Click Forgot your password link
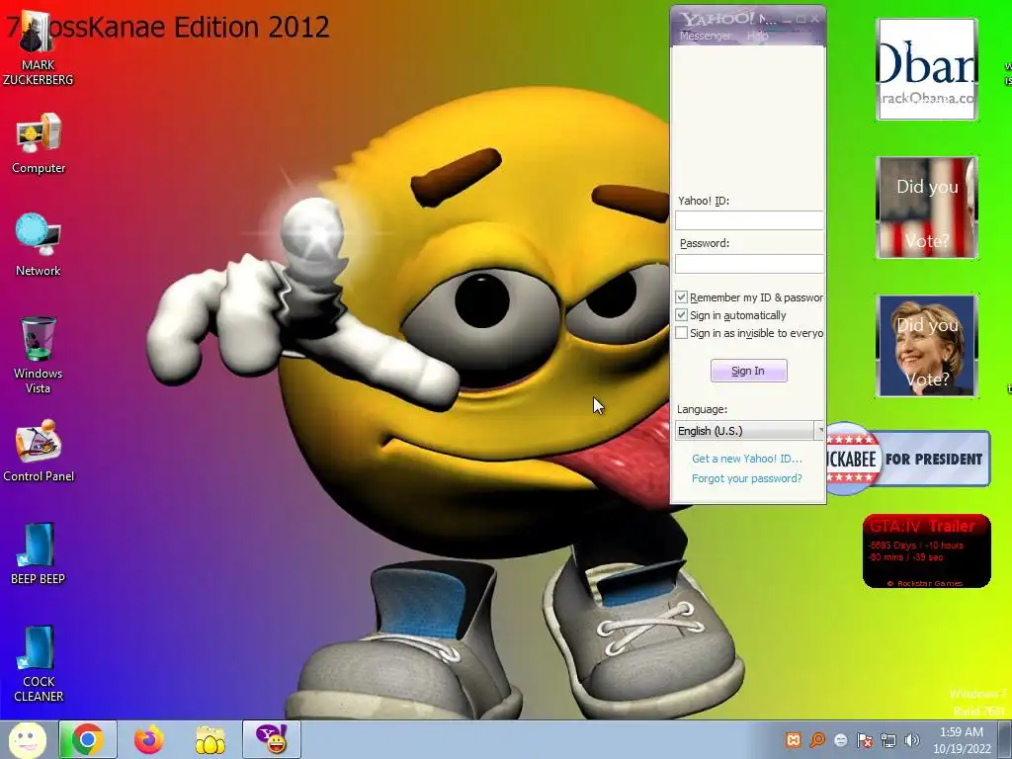Viewport: 1012px width, 759px height. (747, 478)
